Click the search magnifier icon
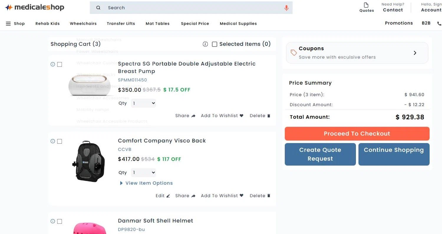 point(98,8)
